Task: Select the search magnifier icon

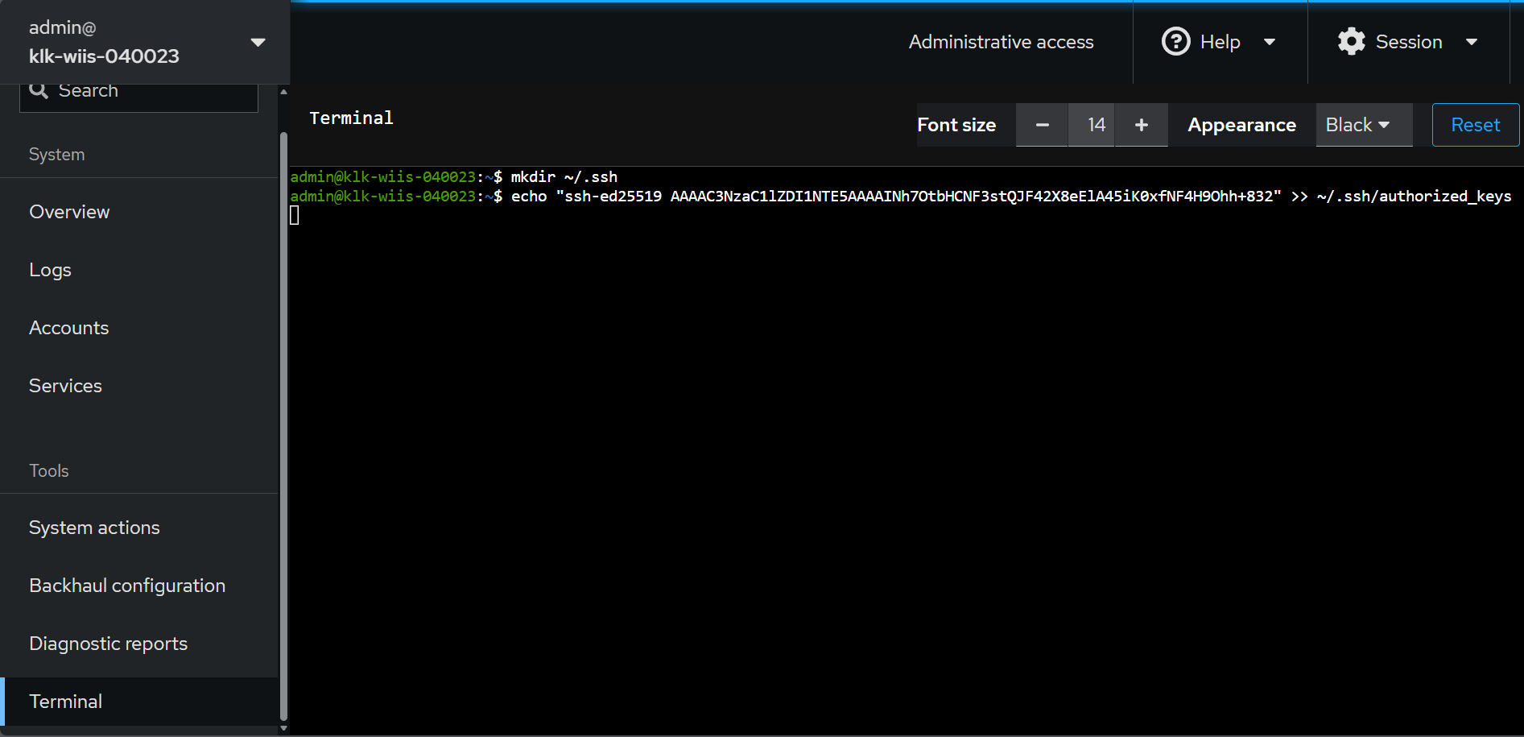Action: coord(39,89)
